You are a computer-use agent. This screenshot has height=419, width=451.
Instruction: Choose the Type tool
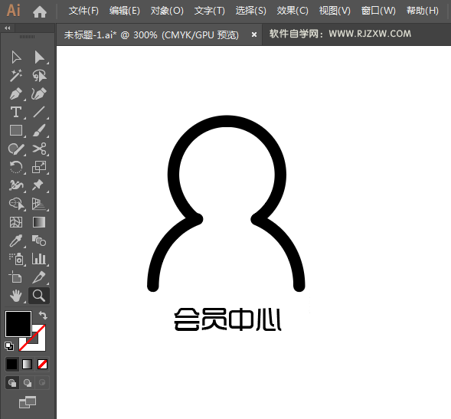[x=16, y=113]
